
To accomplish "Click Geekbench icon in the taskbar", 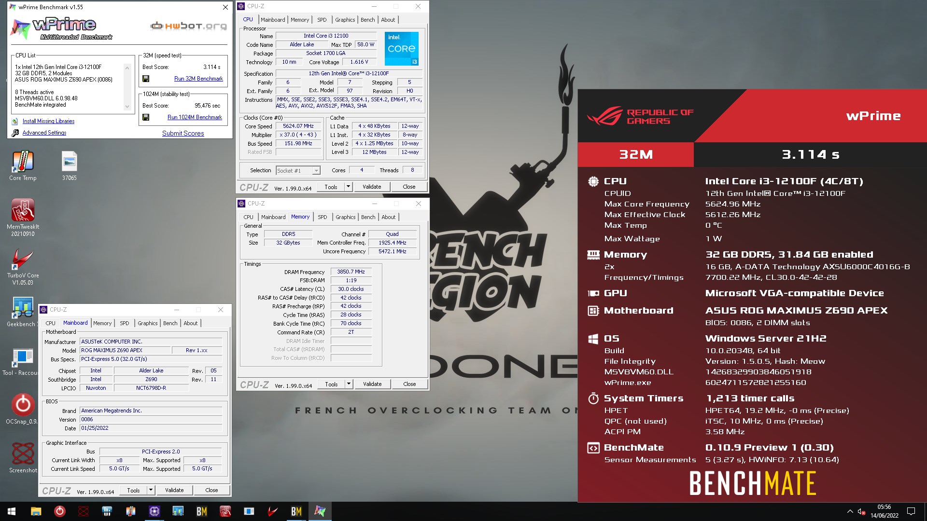I will tap(178, 511).
